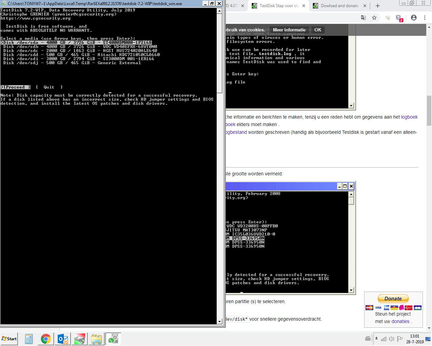Click the 'WDC WD3200KS-00PFB0' line in web screenshot

tap(252, 226)
